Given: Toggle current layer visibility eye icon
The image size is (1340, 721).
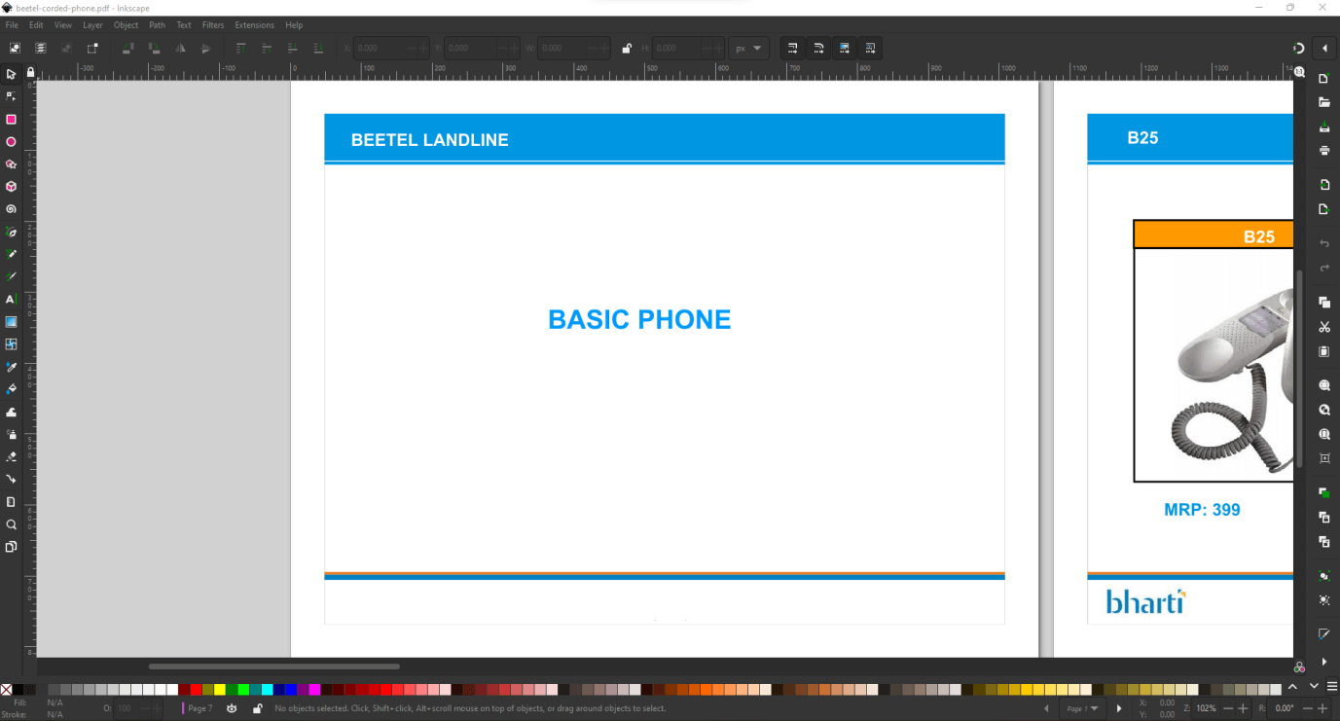Looking at the screenshot, I should point(232,708).
